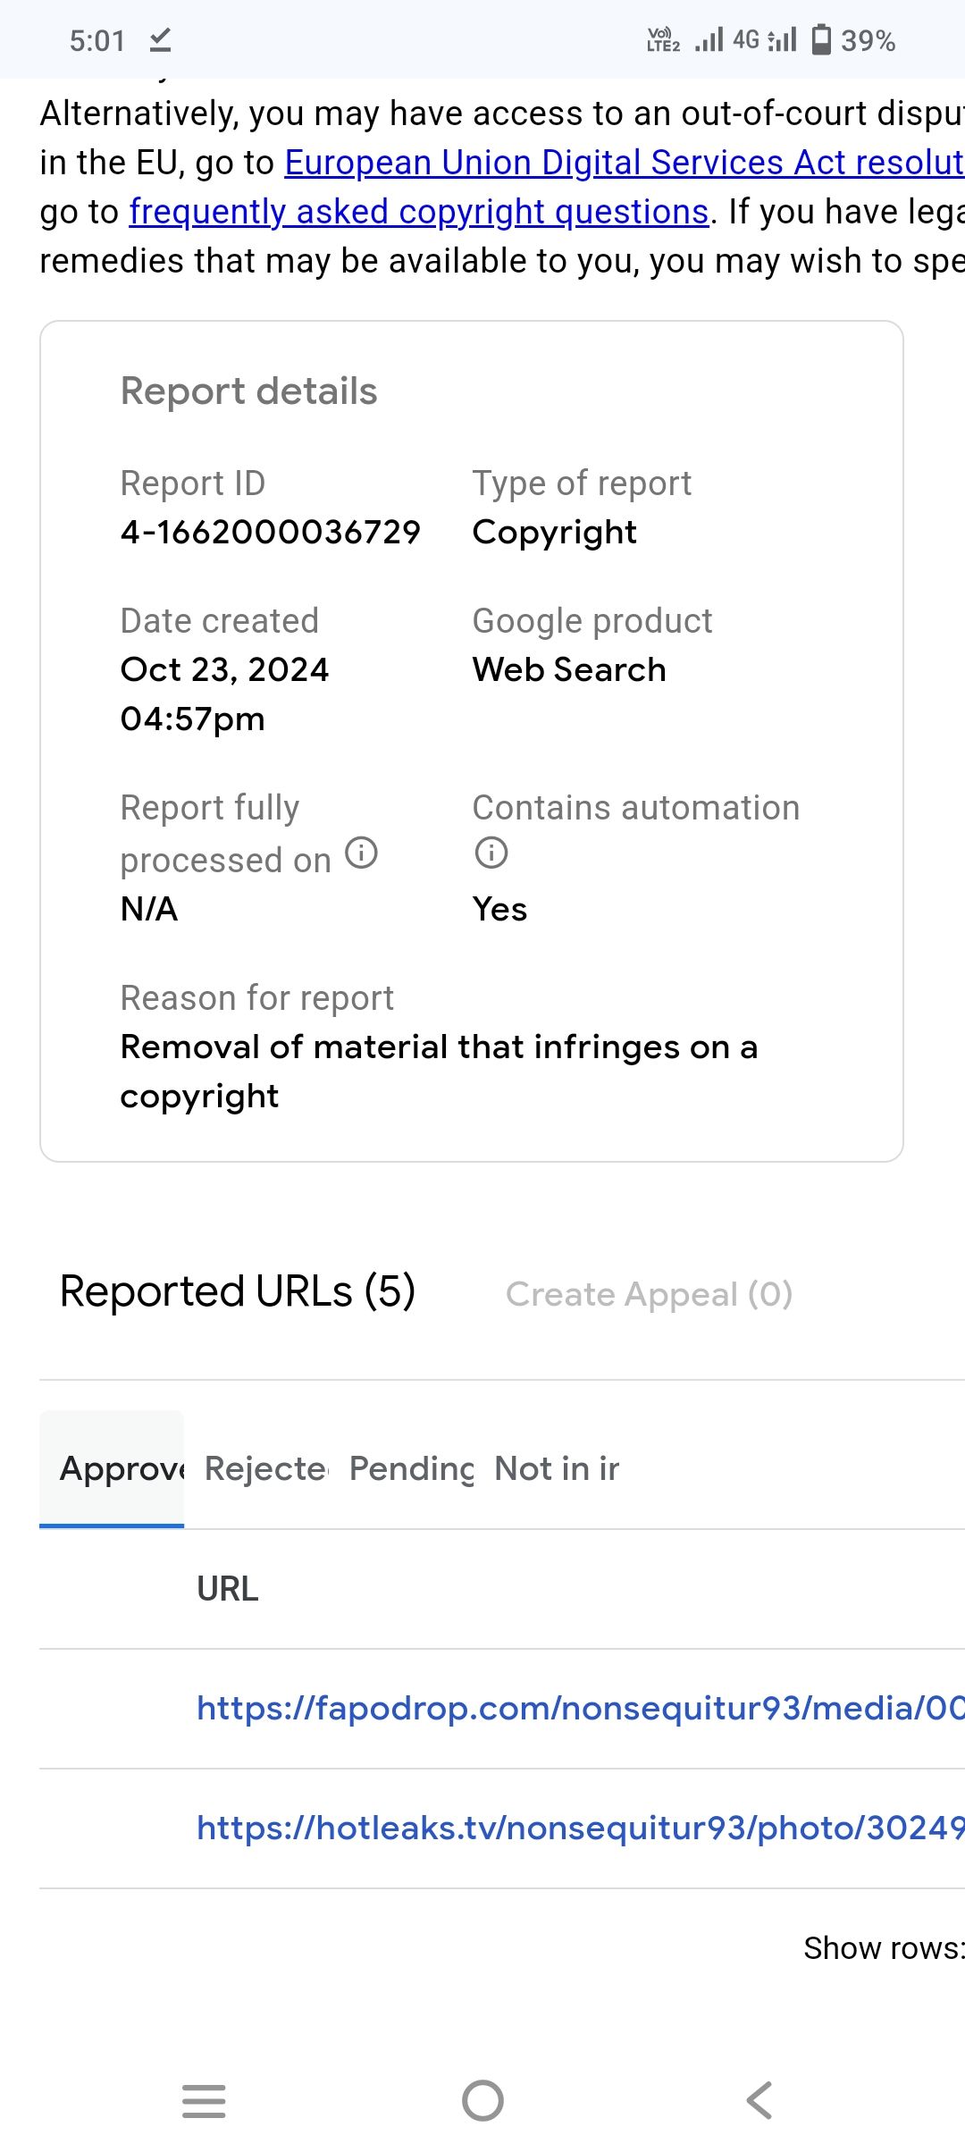Tap the URL column header
Image resolution: width=965 pixels, height=2152 pixels.
click(x=228, y=1589)
